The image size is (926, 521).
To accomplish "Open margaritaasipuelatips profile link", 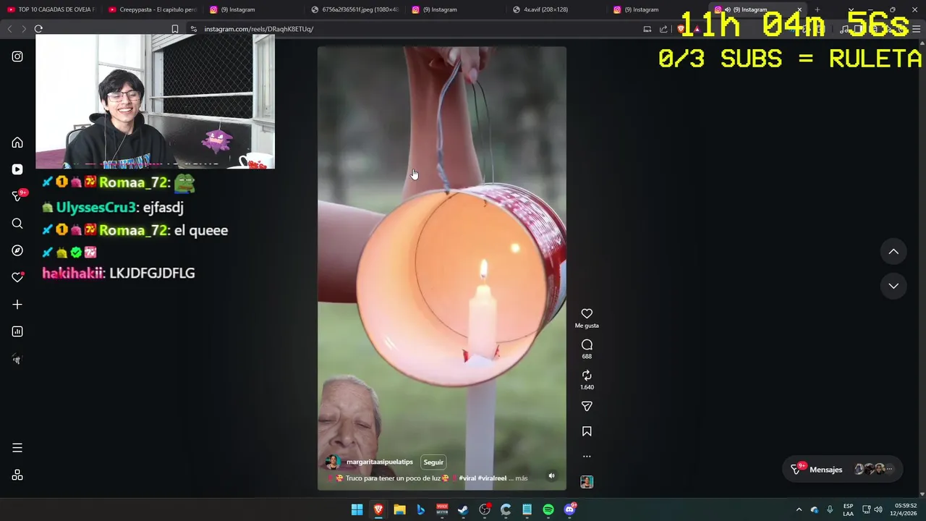I will pyautogui.click(x=379, y=462).
